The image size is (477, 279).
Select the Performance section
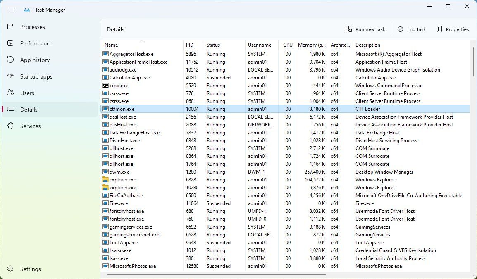[36, 43]
